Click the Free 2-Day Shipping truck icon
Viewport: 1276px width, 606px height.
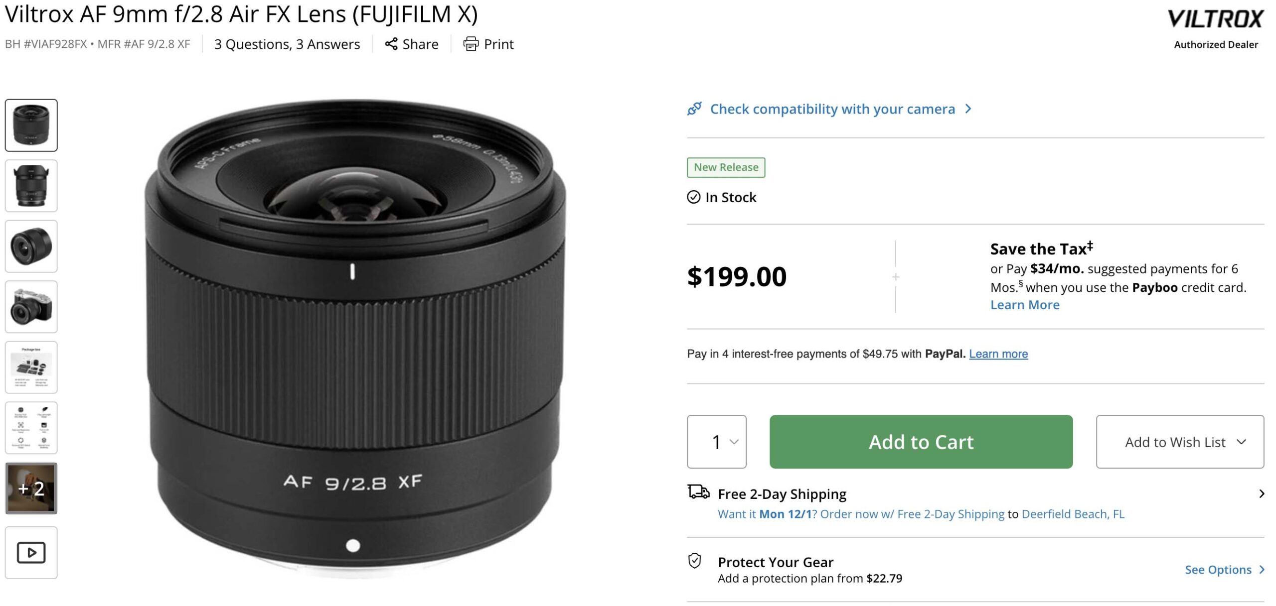click(x=698, y=492)
